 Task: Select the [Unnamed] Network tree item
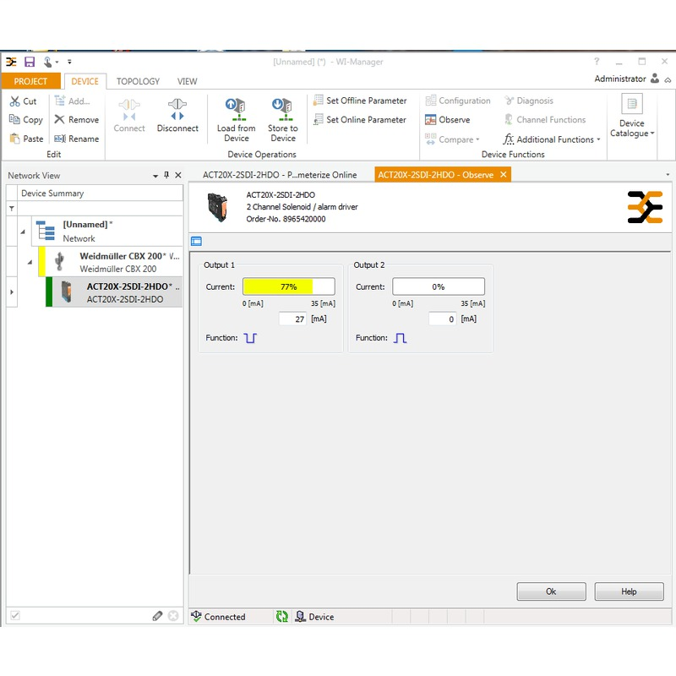[107, 232]
